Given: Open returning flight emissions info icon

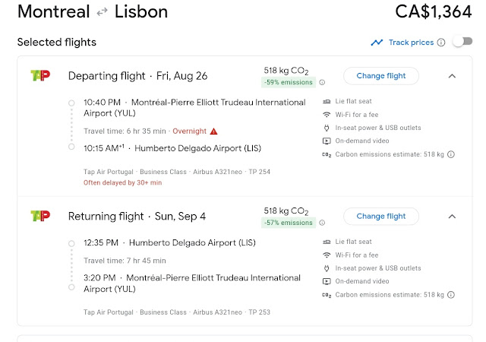Looking at the screenshot, I should [x=322, y=223].
